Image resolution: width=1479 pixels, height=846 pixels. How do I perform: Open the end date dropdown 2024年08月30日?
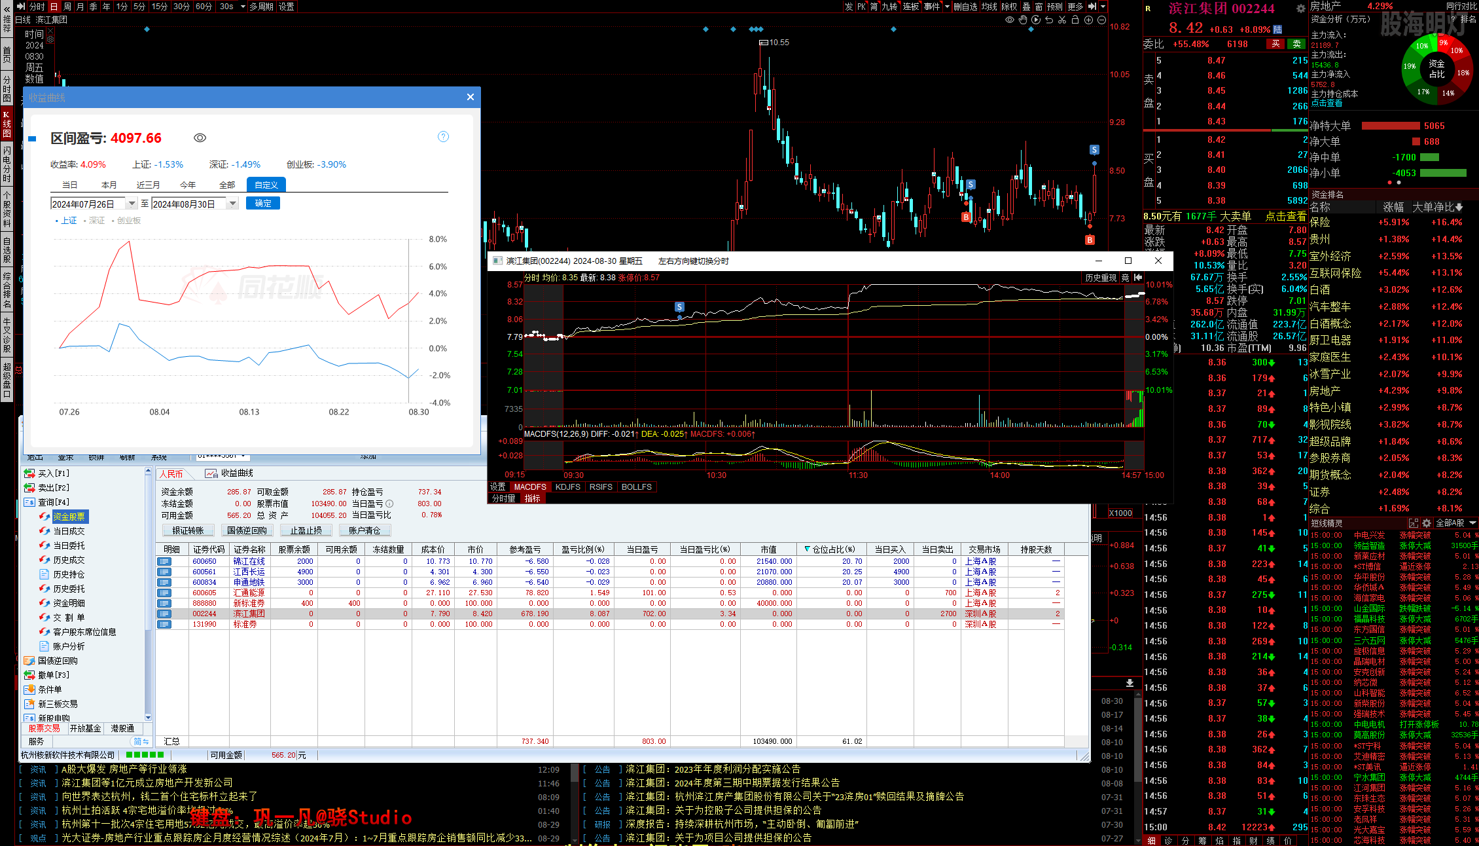click(232, 204)
